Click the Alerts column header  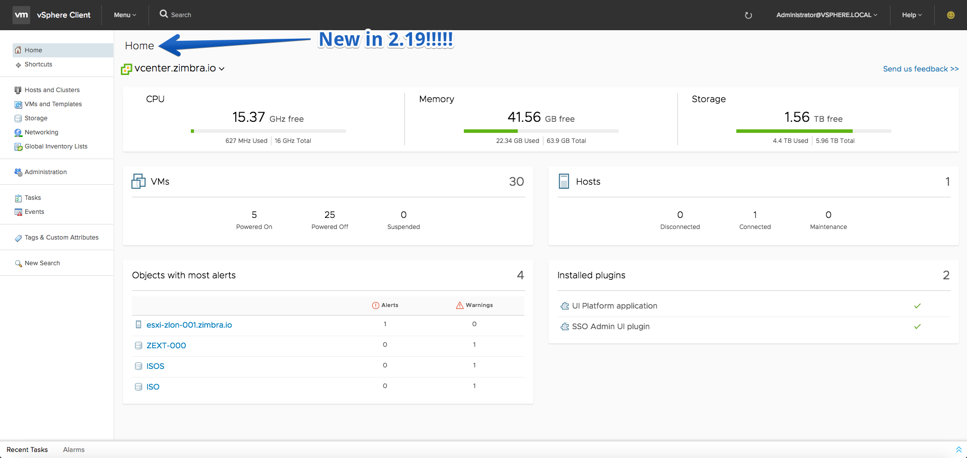[385, 305]
